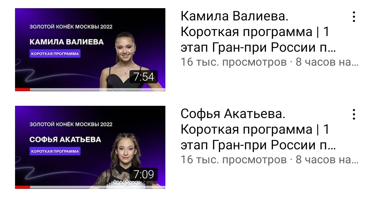Open the Софья Акатьева video title link
This screenshot has width=369, height=198.
tap(258, 129)
